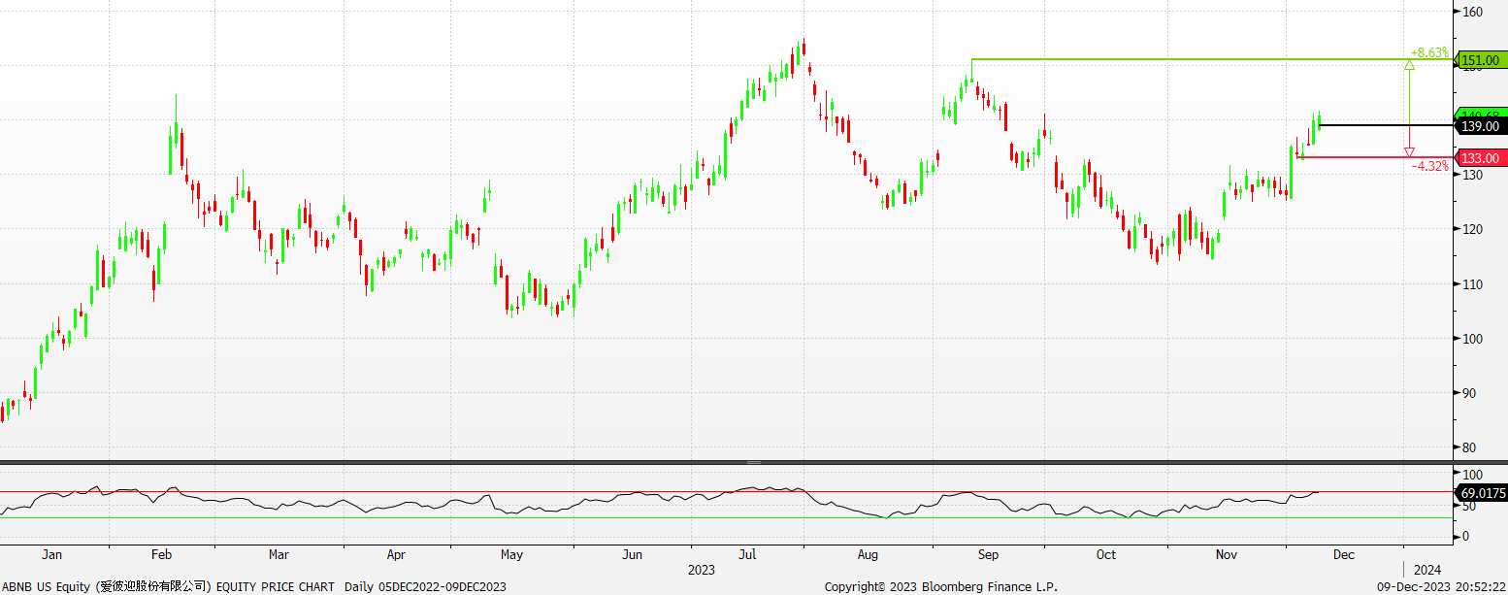Select the red downward arrowhead of the measure
Viewport: 1508px width, 595px height.
pos(1409,151)
